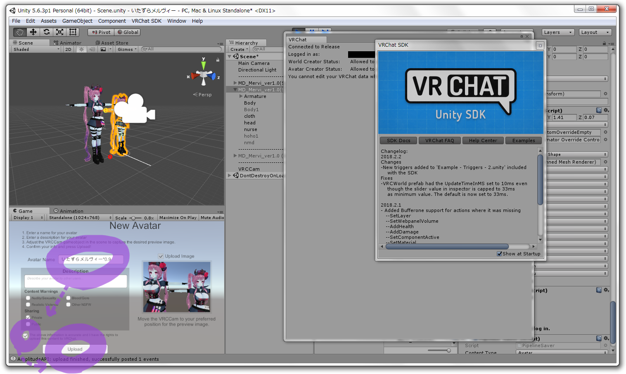Check the Realistic Violence warning
The width and height of the screenshot is (626, 374).
coord(28,305)
